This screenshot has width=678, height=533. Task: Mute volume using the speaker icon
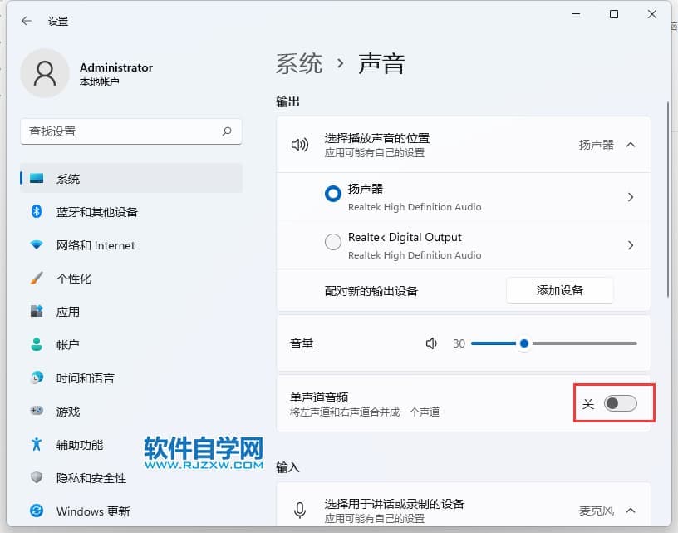coord(431,343)
